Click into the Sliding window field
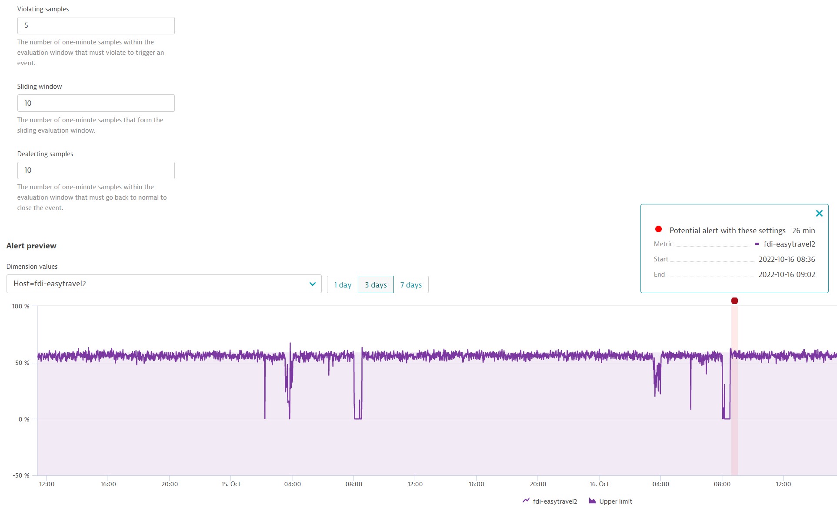The image size is (837, 518). coord(96,103)
